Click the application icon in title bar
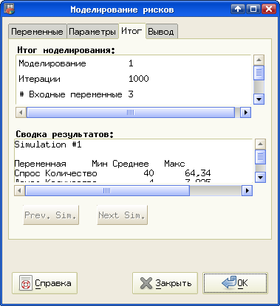The image size is (280, 306). [10, 9]
